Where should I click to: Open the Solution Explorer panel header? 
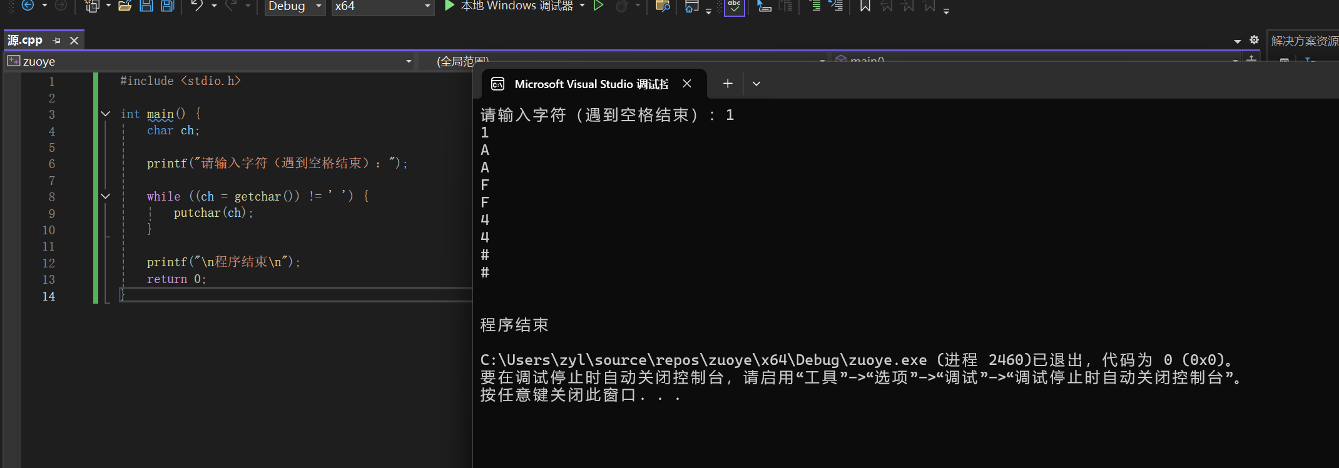(1304, 41)
